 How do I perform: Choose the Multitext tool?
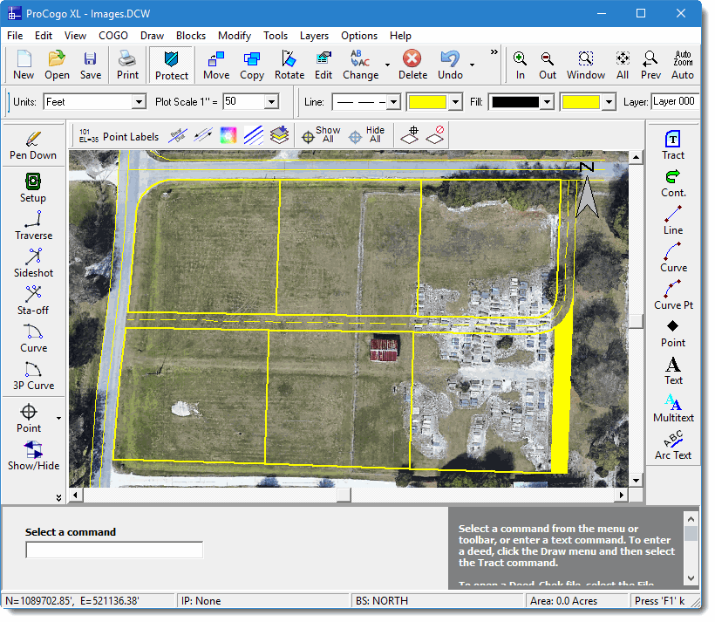[673, 407]
